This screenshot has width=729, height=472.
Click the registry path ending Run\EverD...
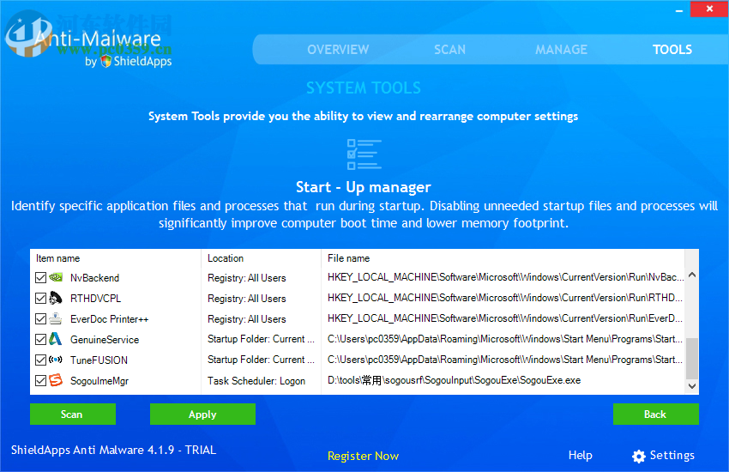coord(505,318)
